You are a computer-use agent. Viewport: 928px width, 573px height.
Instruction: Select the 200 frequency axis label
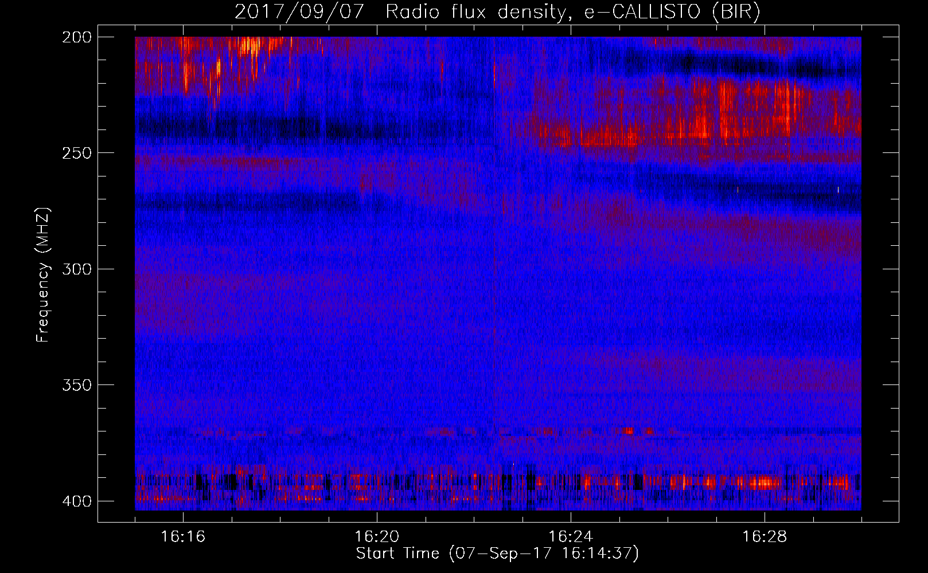[76, 37]
